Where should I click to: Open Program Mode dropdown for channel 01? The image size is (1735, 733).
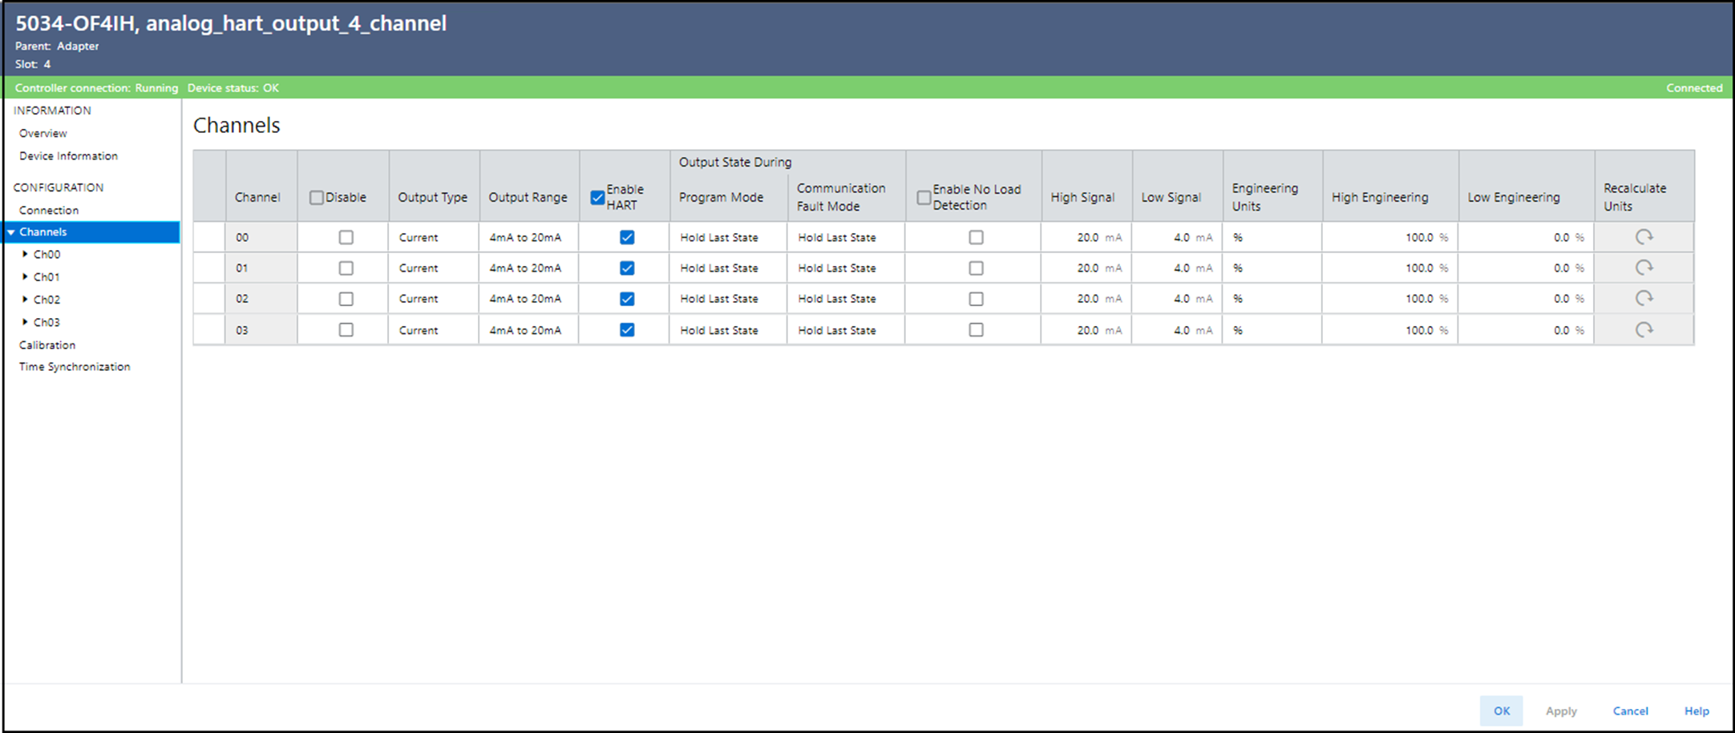719,268
